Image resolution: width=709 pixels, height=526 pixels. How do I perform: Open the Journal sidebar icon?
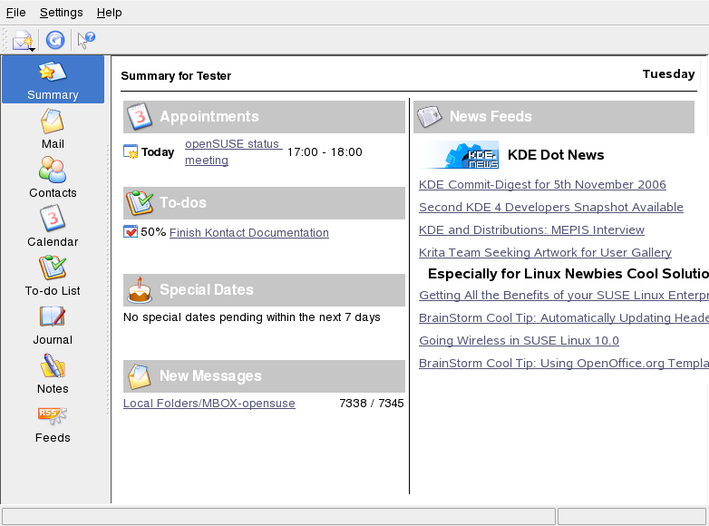pos(53,325)
